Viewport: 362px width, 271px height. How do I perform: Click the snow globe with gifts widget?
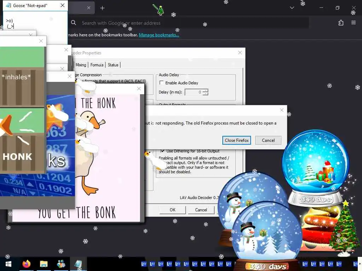tap(316, 168)
